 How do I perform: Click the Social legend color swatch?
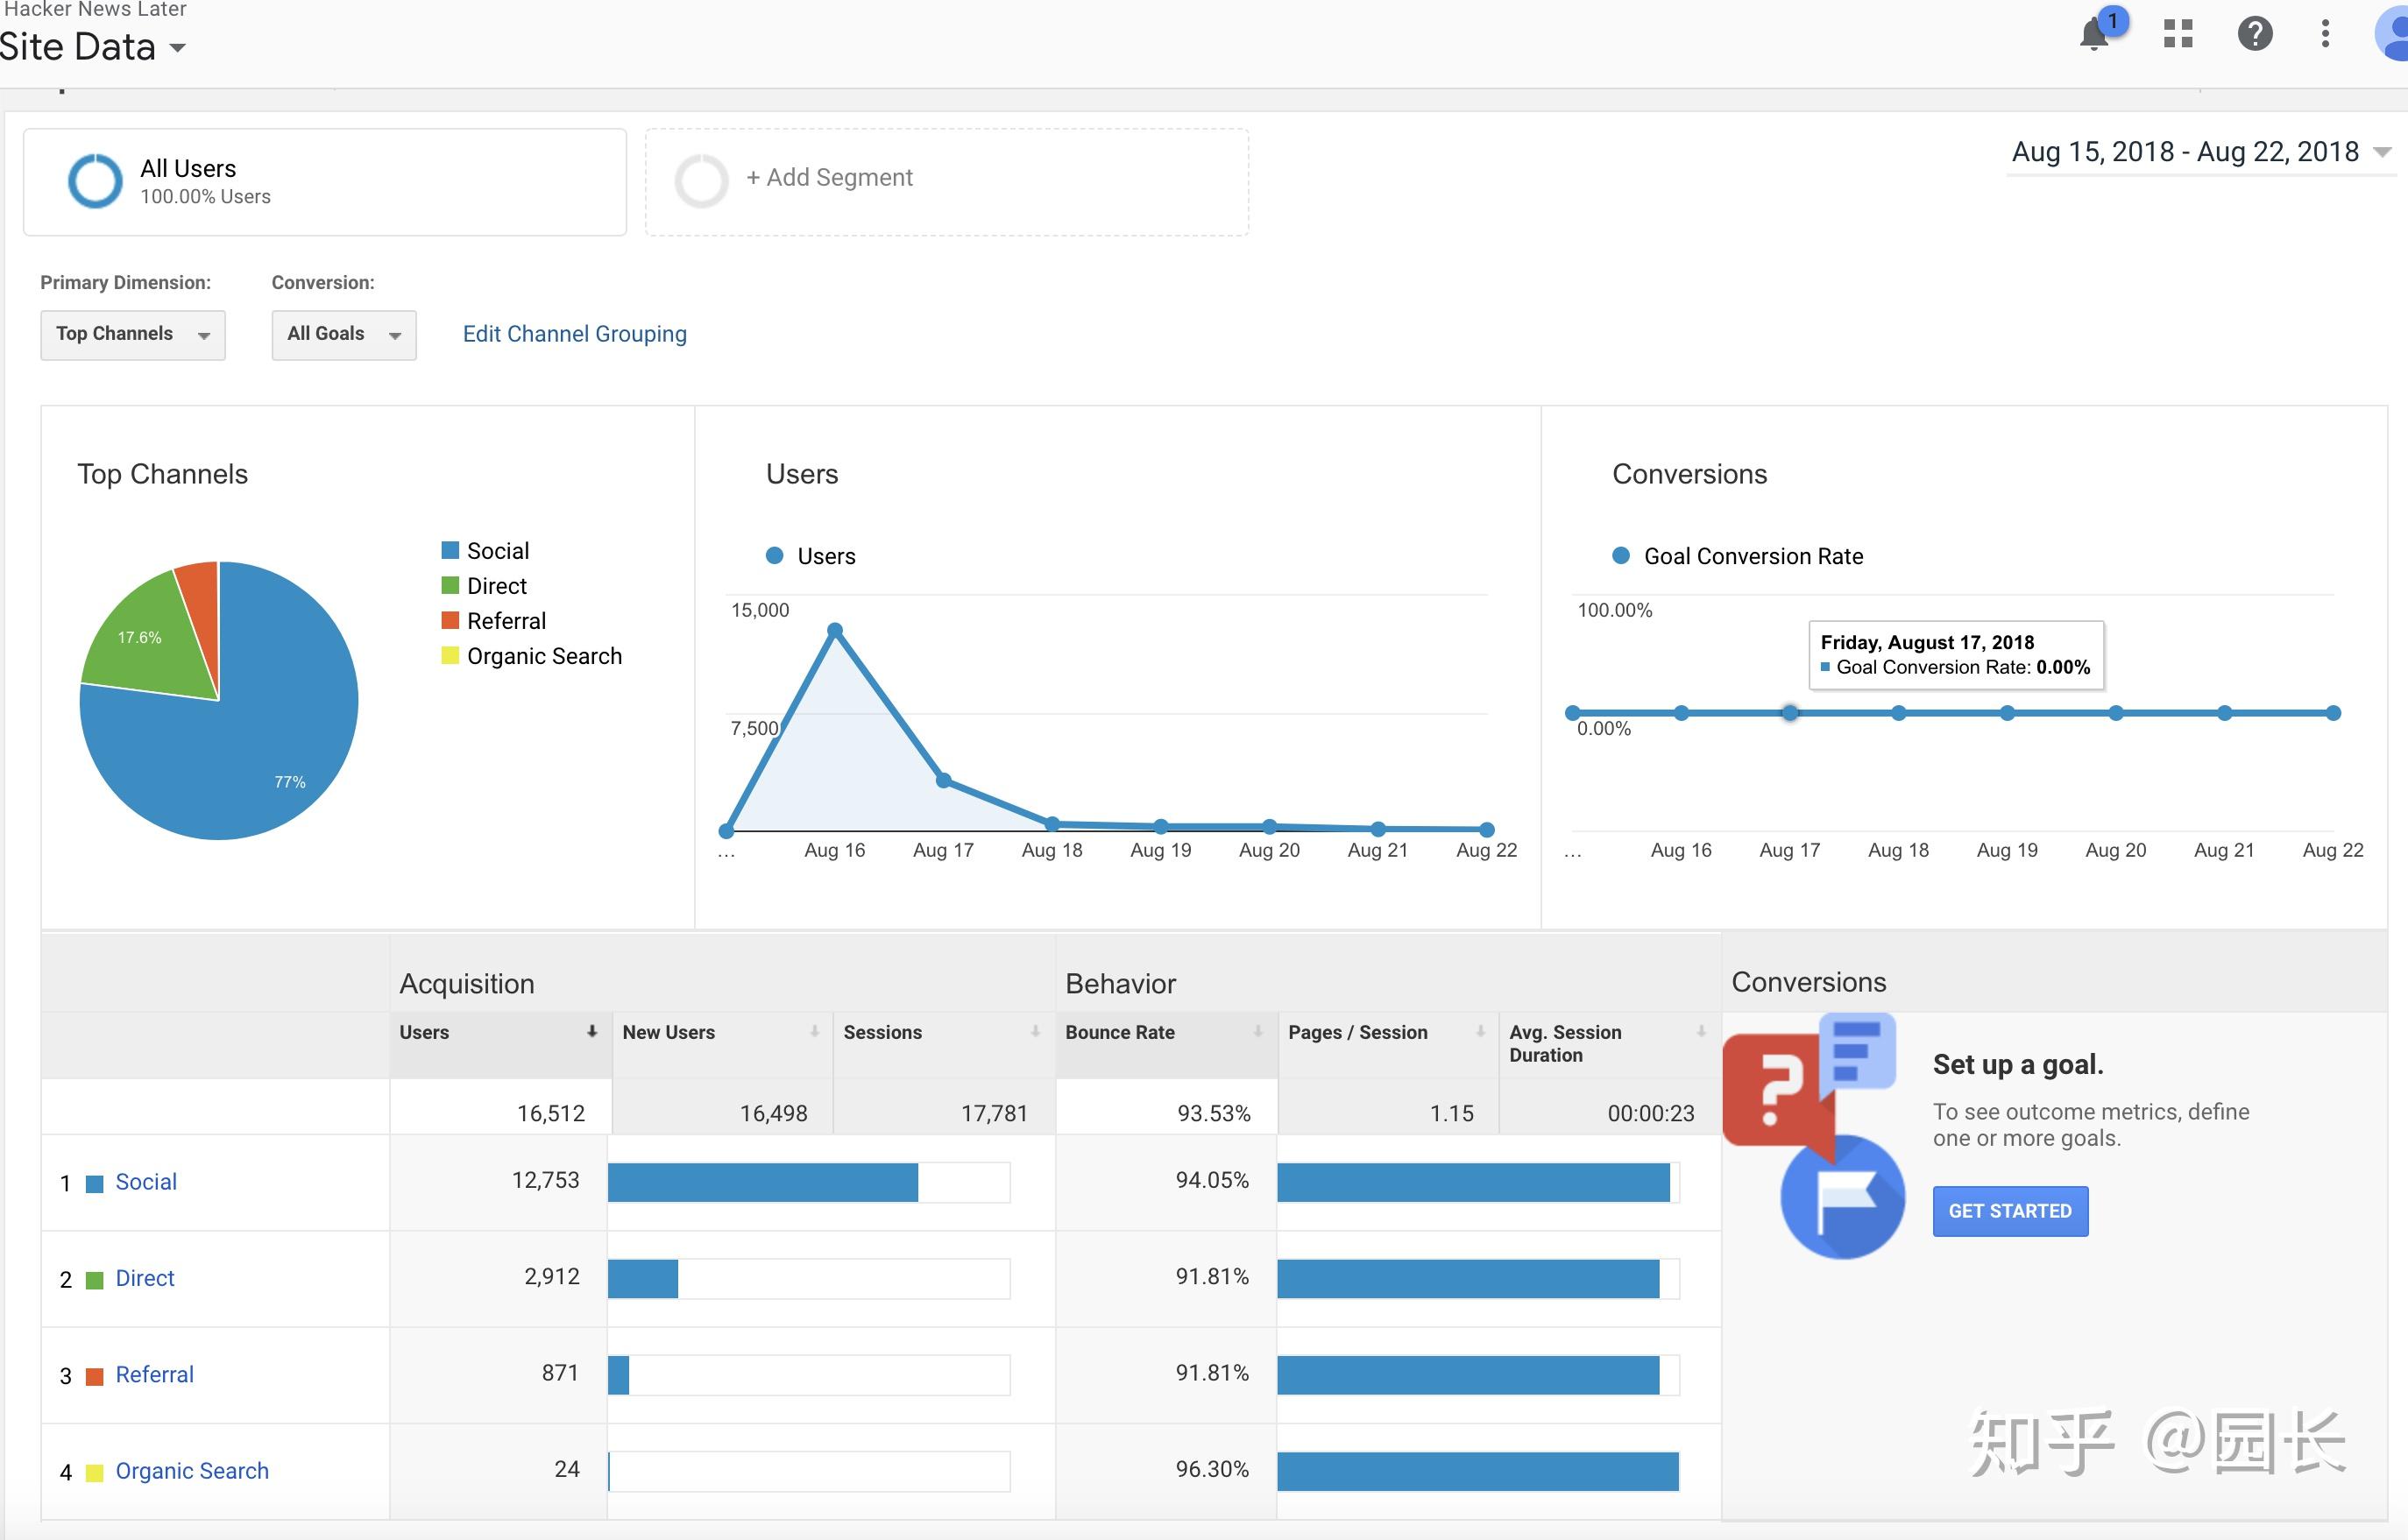tap(450, 550)
